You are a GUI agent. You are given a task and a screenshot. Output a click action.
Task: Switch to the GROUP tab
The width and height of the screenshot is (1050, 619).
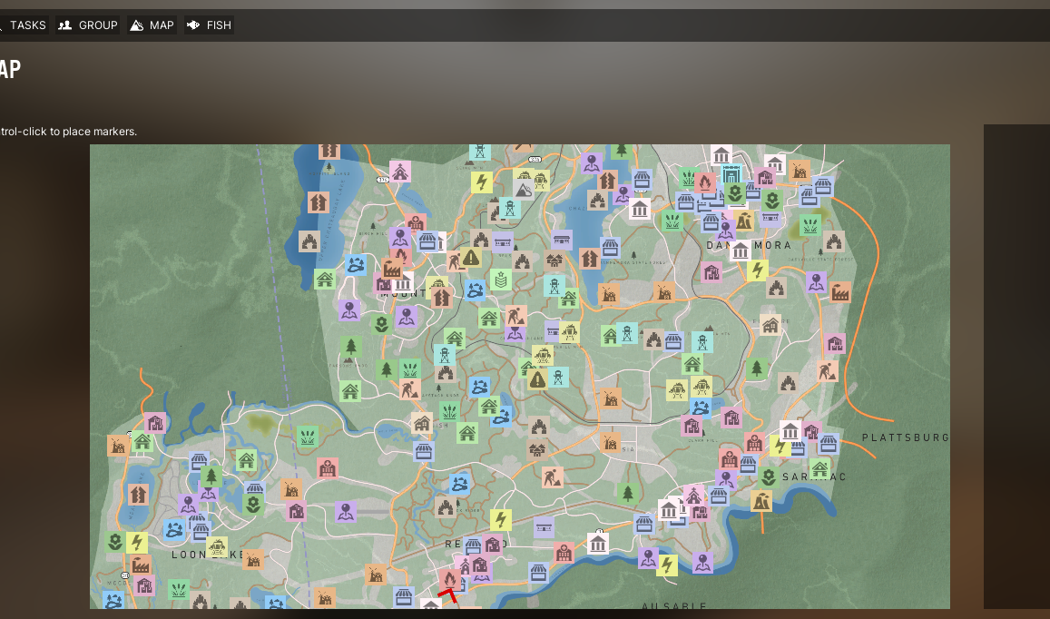click(88, 25)
